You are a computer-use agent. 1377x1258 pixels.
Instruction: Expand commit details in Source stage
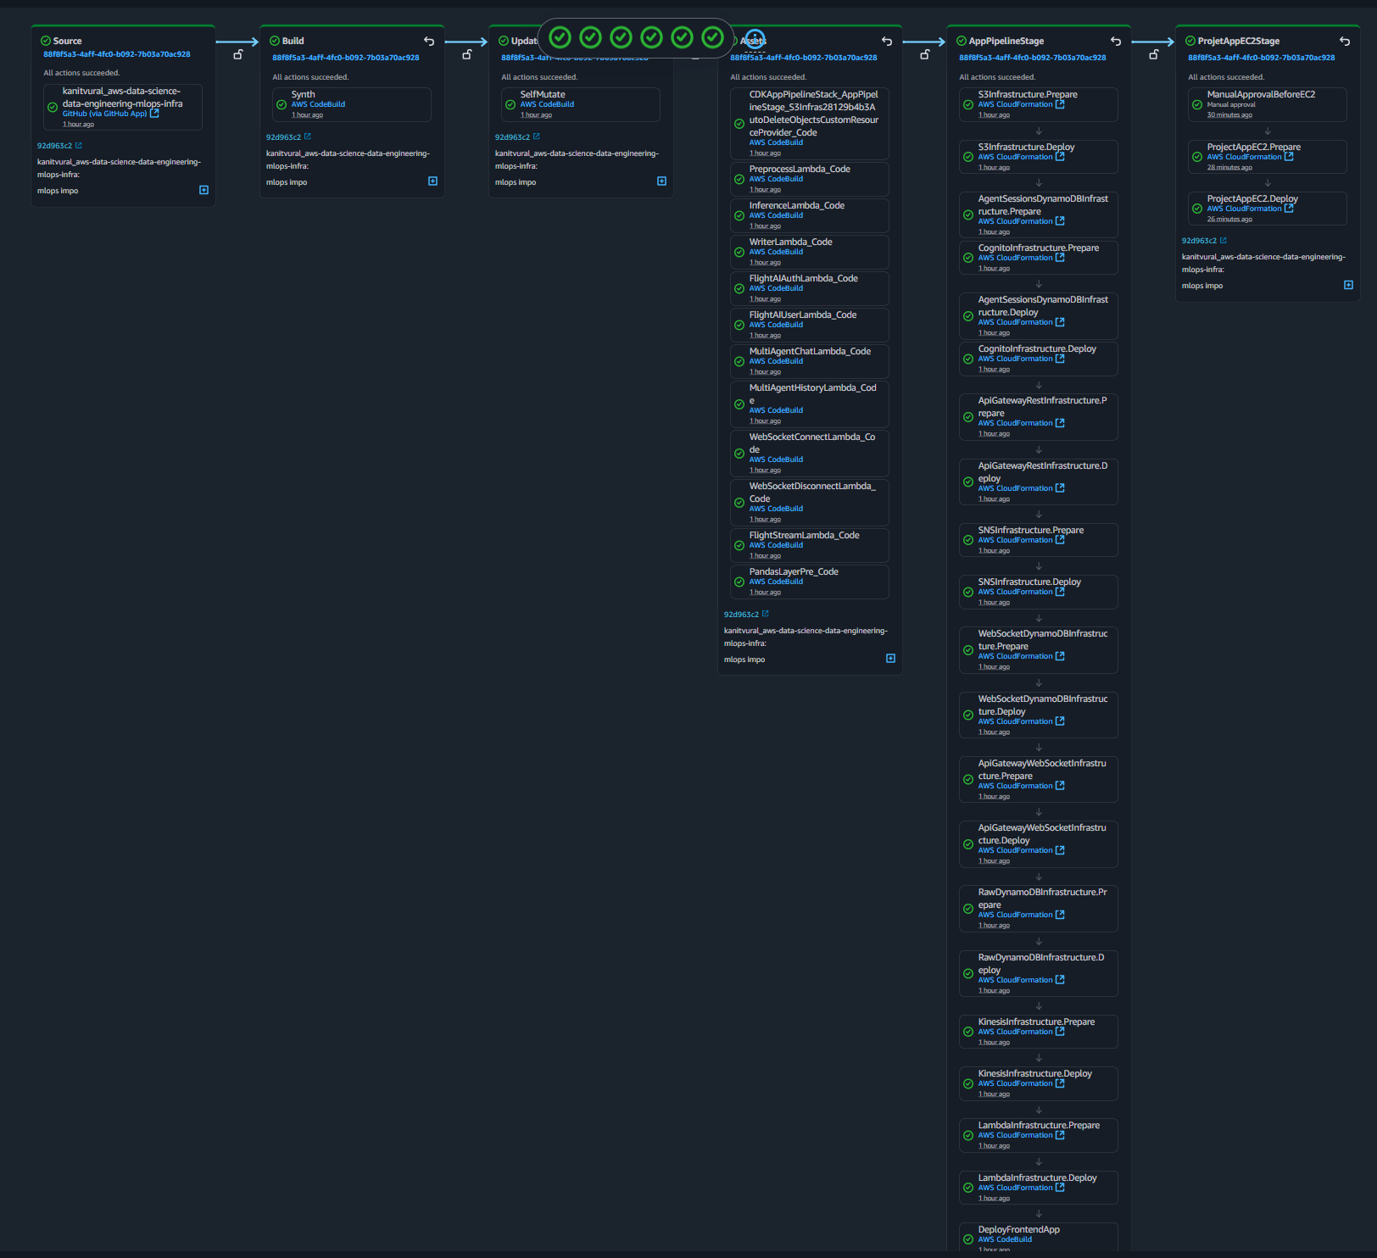[203, 190]
